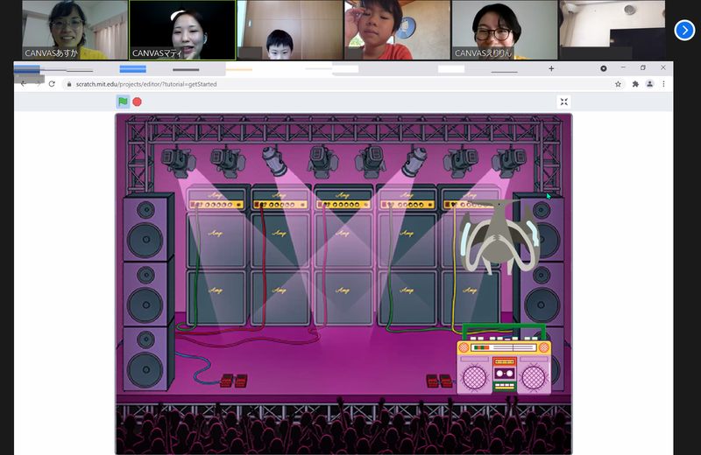Image resolution: width=701 pixels, height=455 pixels.
Task: Click the circular dropdown icon in title bar
Action: click(604, 68)
